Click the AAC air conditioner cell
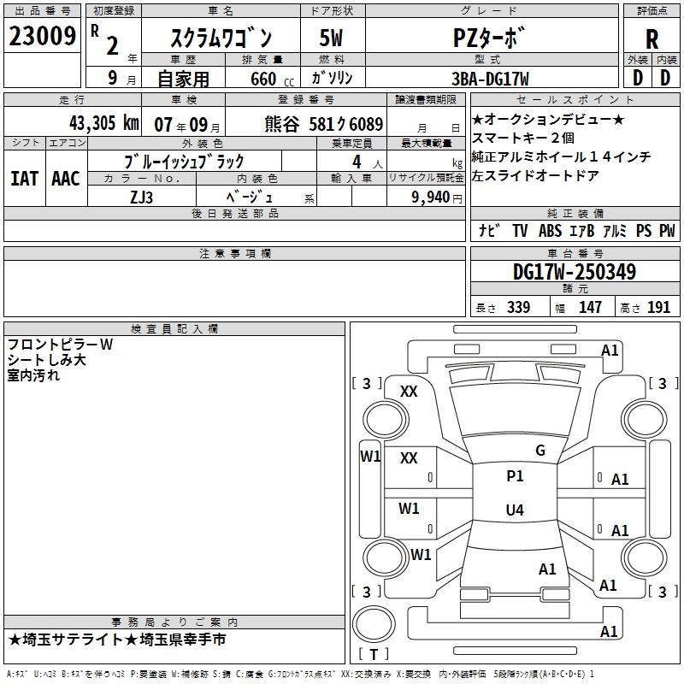The width and height of the screenshot is (684, 684). [x=65, y=178]
